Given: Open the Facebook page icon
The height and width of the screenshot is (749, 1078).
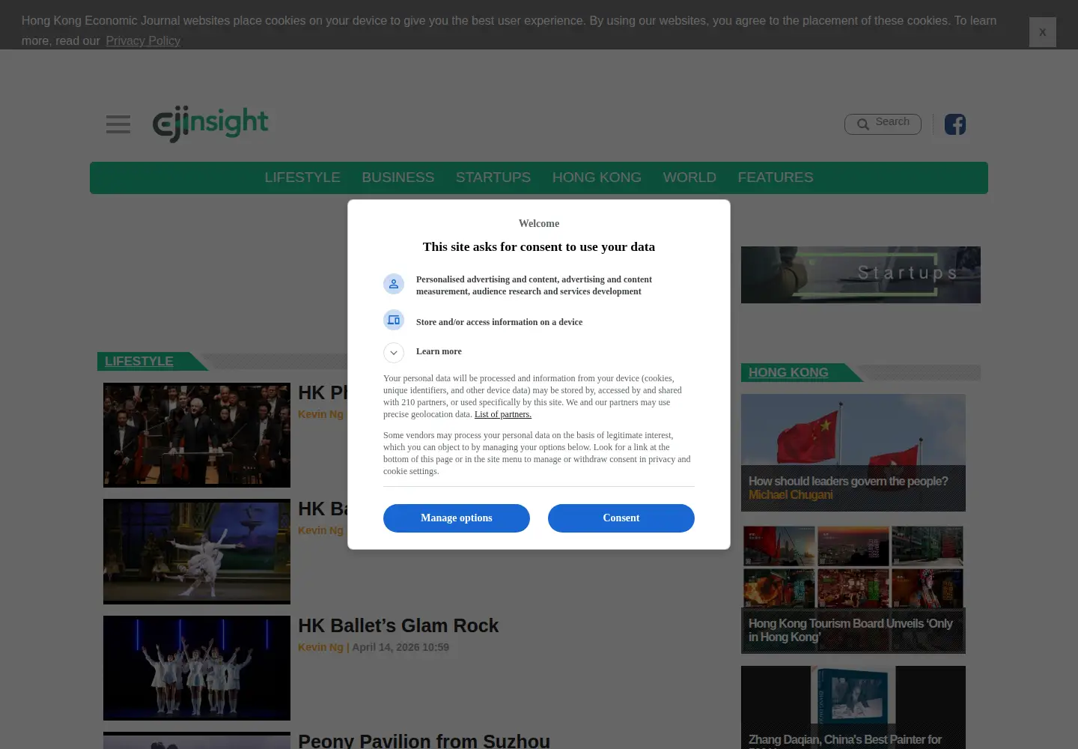Looking at the screenshot, I should pyautogui.click(x=955, y=124).
